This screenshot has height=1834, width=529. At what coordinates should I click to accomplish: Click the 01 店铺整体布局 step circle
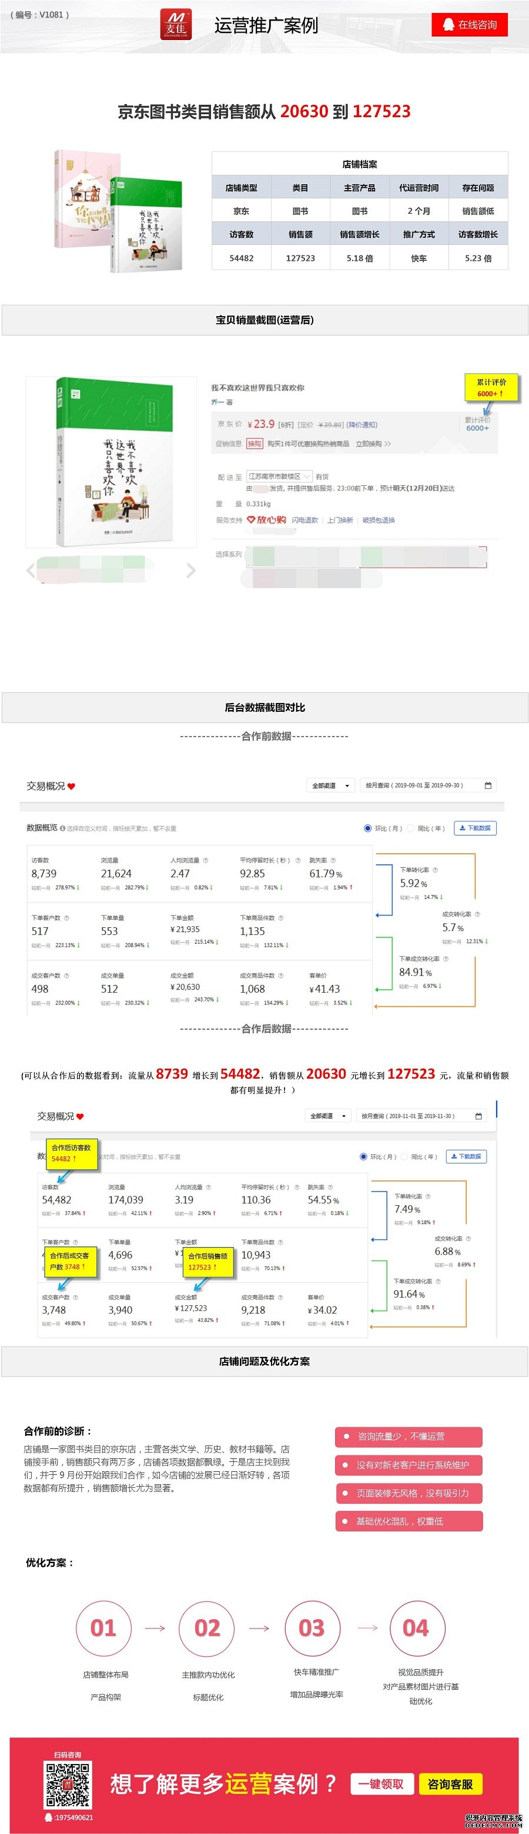coord(103,1627)
